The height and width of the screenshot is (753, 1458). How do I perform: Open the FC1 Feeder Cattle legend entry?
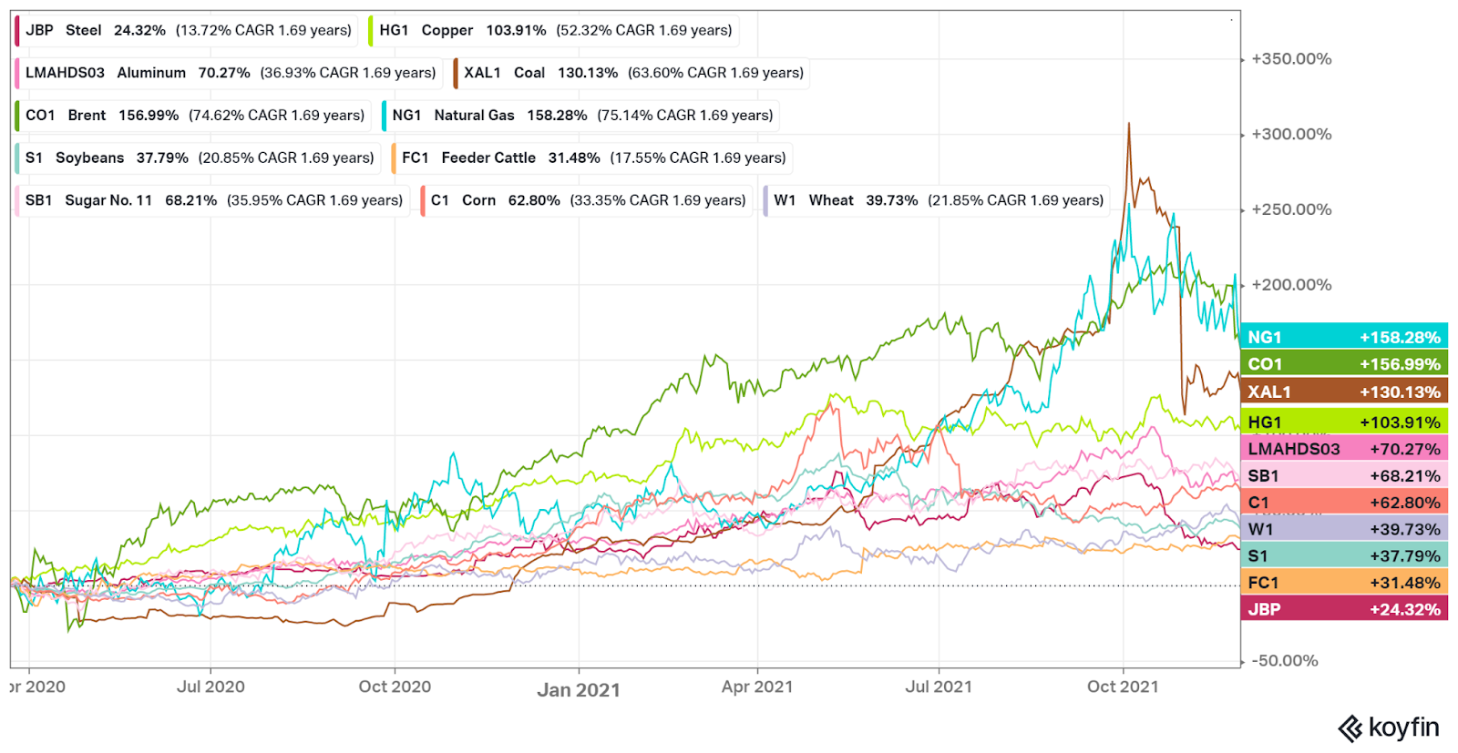click(591, 158)
